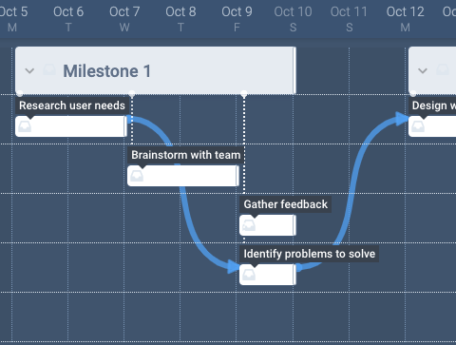456x345 pixels.
Task: Select the Oct 12 Monday column header
Action: (x=405, y=19)
